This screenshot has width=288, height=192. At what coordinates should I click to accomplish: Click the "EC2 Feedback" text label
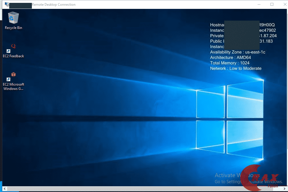tap(13, 56)
